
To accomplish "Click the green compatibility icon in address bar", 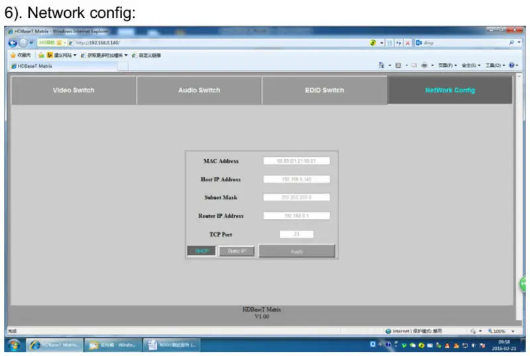I will [373, 43].
